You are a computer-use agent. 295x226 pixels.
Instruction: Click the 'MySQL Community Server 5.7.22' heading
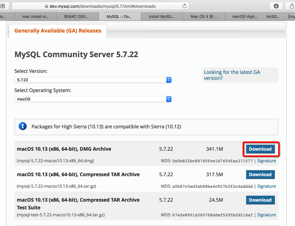pyautogui.click(x=76, y=54)
